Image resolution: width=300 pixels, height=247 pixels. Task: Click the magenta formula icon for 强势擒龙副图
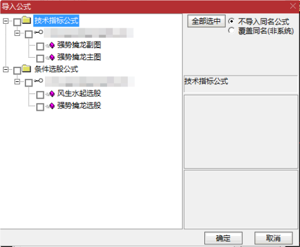coord(52,45)
